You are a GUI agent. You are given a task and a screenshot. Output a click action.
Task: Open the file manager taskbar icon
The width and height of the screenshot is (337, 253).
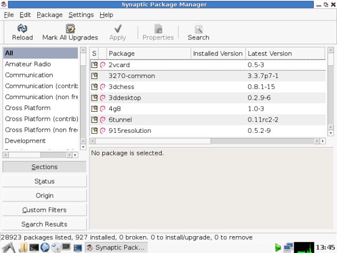point(23,248)
